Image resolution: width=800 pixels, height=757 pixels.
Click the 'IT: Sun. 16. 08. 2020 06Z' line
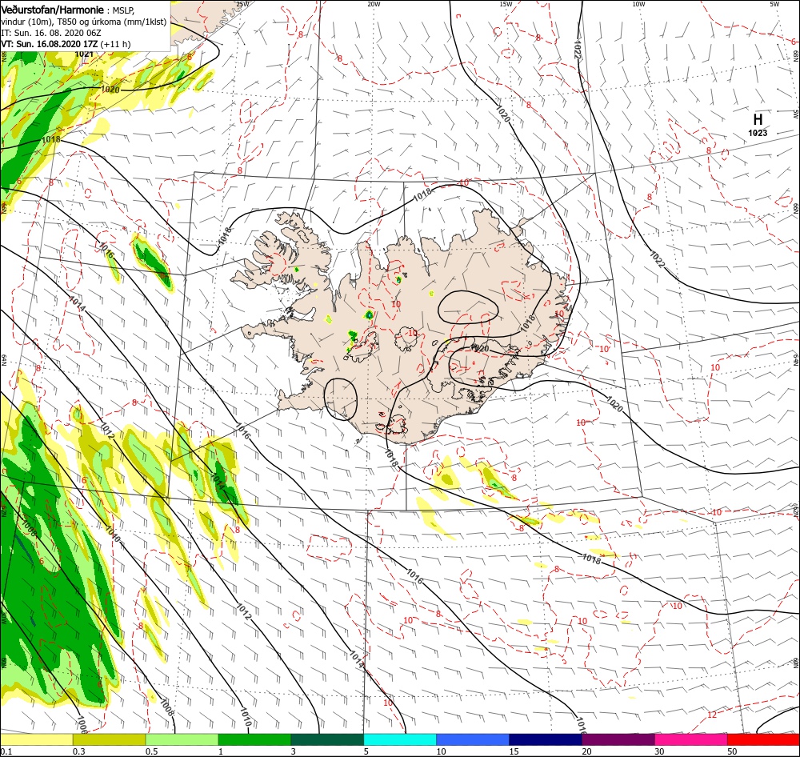pos(51,33)
